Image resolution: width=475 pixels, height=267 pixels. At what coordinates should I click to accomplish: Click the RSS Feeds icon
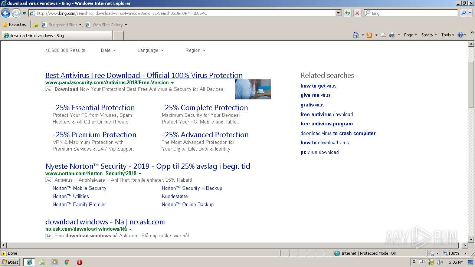369,35
